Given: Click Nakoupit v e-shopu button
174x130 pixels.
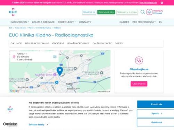Looking at the screenshot, I should tap(127, 12).
